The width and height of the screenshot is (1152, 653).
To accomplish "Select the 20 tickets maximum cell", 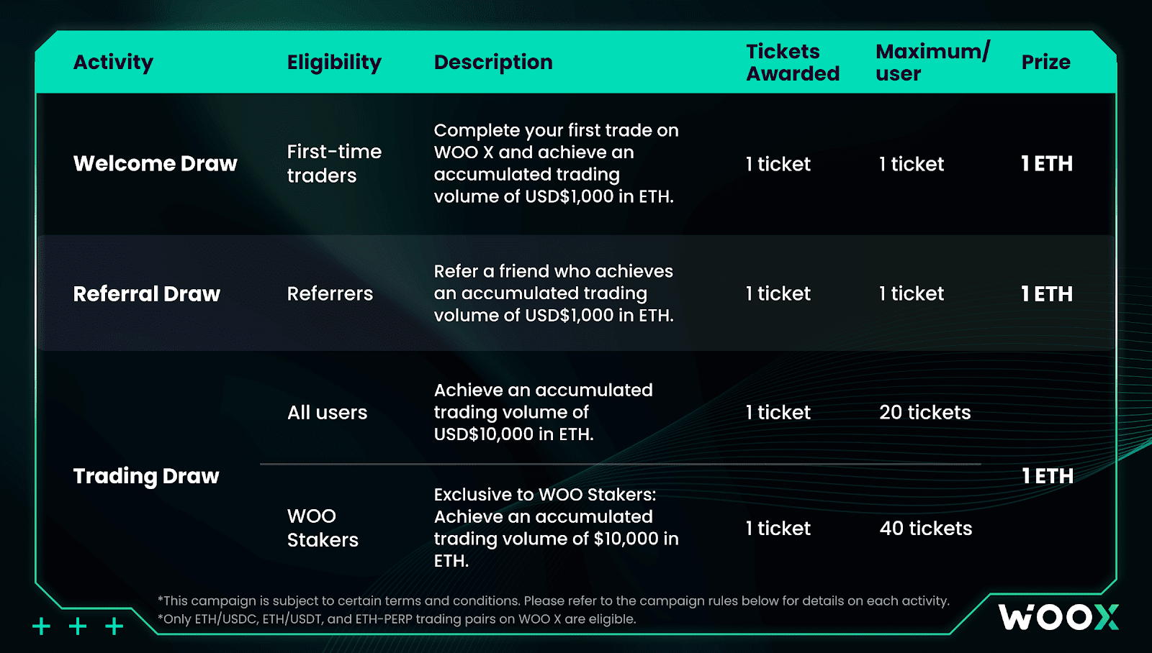I will (x=924, y=412).
